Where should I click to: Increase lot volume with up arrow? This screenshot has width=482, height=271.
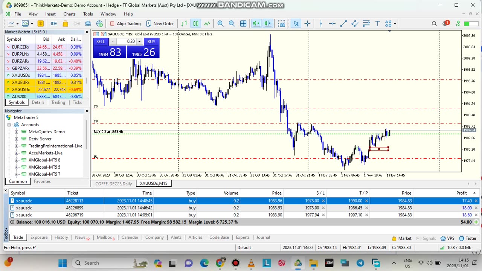(x=139, y=41)
